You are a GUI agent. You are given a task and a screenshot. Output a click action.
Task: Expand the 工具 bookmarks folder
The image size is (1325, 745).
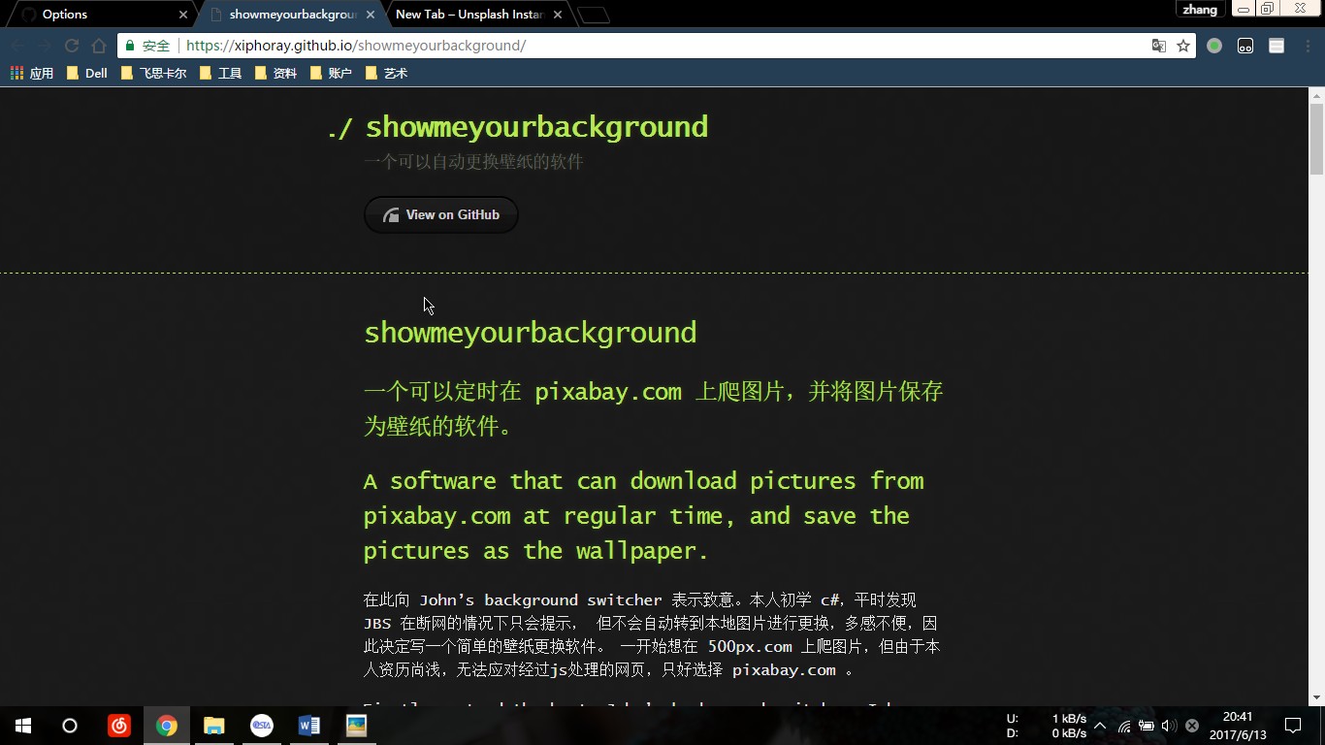pyautogui.click(x=221, y=73)
